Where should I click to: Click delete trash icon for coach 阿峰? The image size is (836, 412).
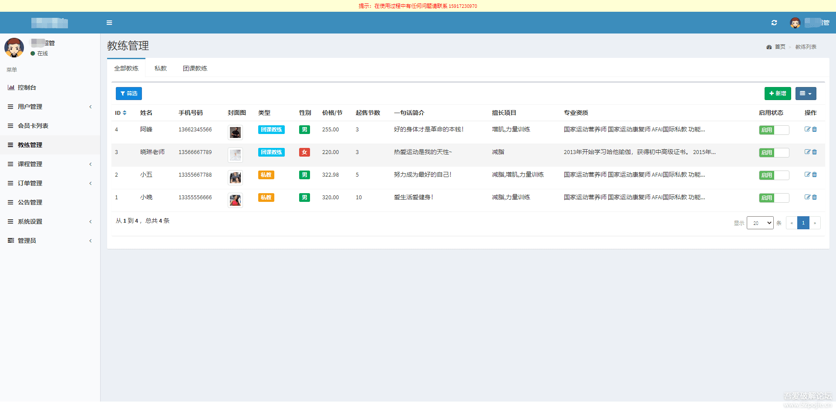815,129
